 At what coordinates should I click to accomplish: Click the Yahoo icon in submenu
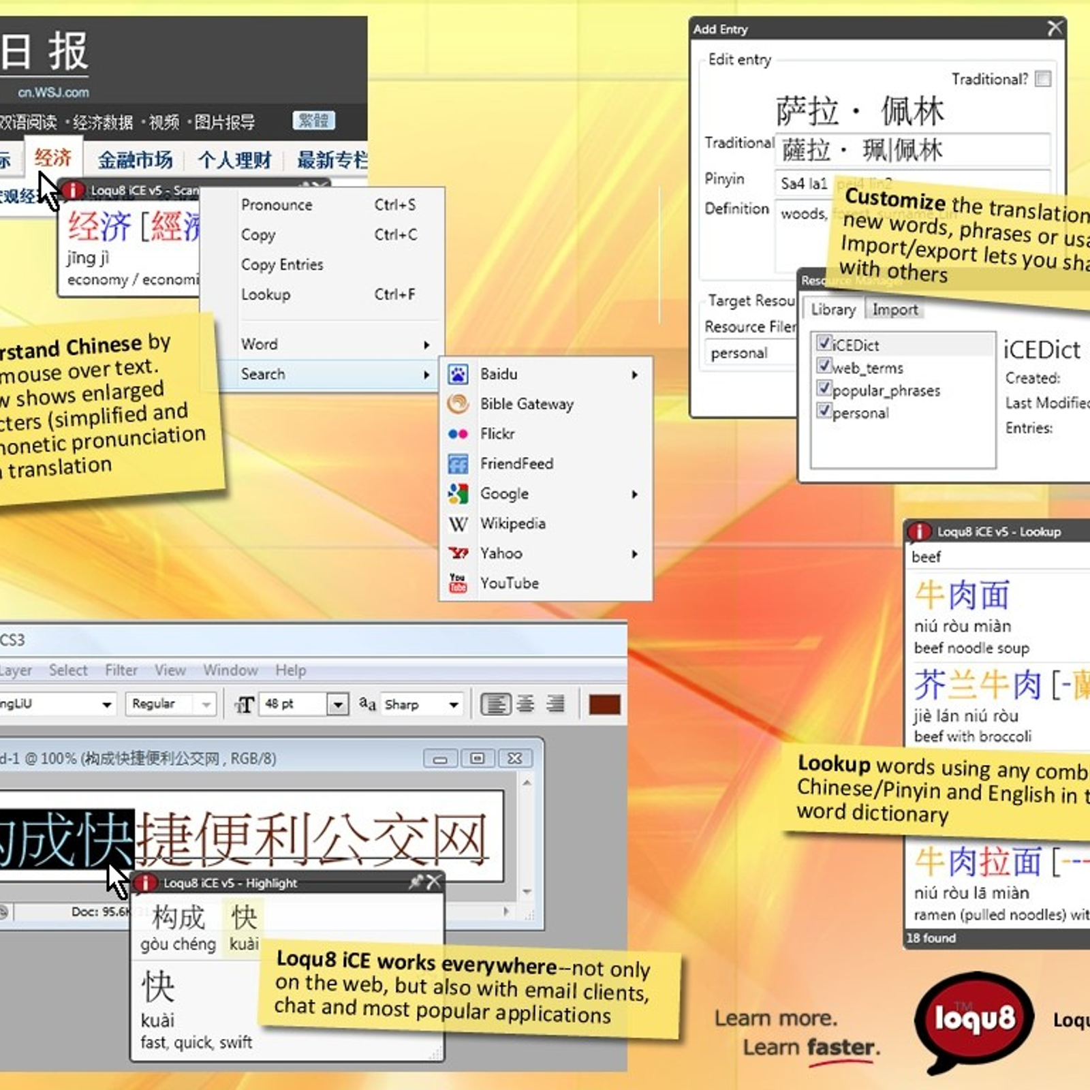pos(458,553)
